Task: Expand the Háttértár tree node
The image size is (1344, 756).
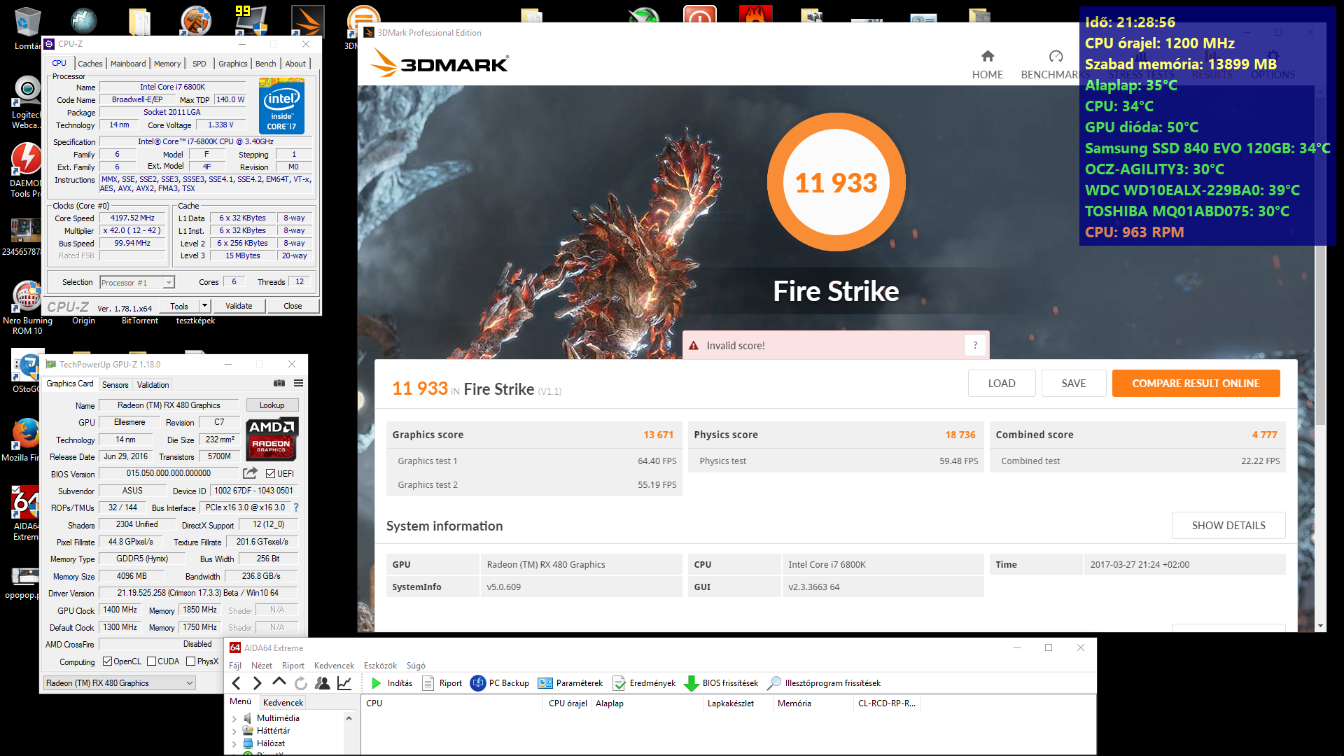Action: pos(234,731)
